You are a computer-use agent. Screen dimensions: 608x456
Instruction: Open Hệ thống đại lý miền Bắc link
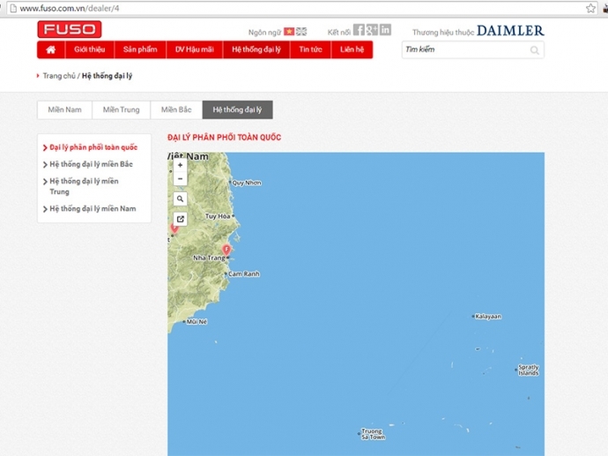(x=91, y=164)
